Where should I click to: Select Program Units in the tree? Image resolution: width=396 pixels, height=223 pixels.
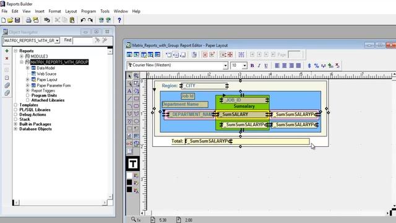click(44, 95)
